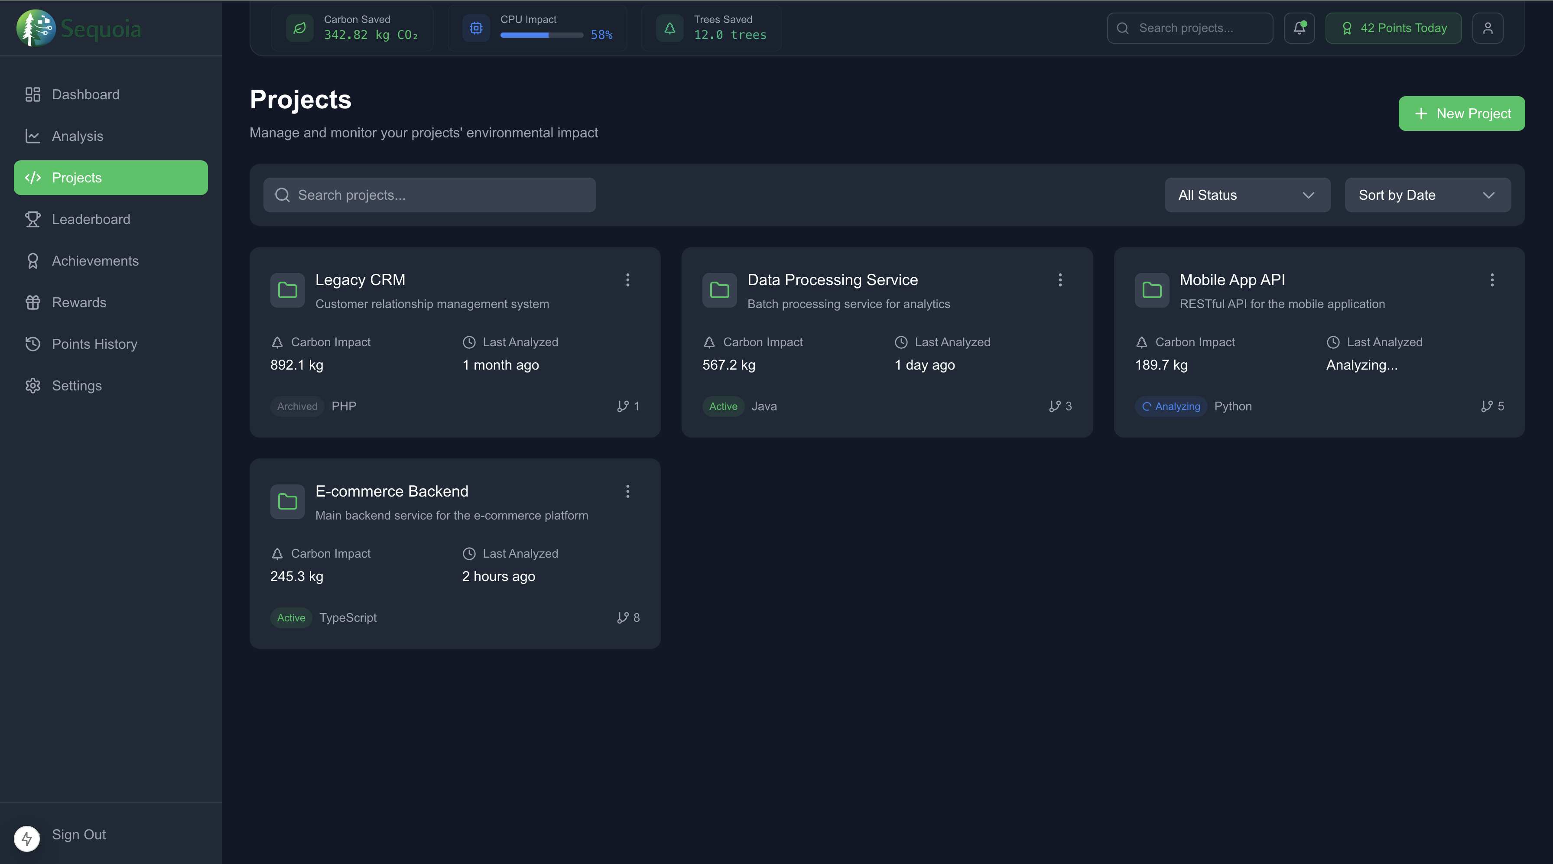Open E-commerce Backend three-dot menu

click(x=627, y=491)
